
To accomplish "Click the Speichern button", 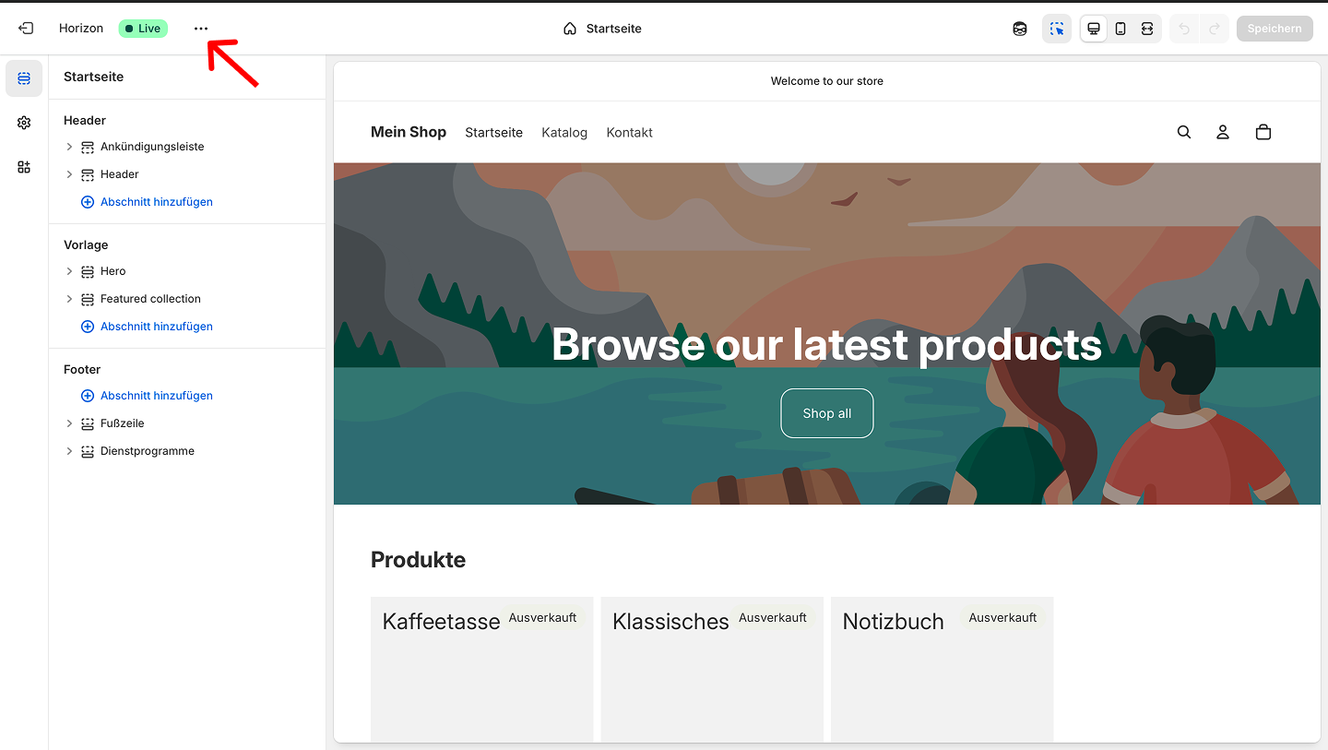I will [x=1275, y=29].
